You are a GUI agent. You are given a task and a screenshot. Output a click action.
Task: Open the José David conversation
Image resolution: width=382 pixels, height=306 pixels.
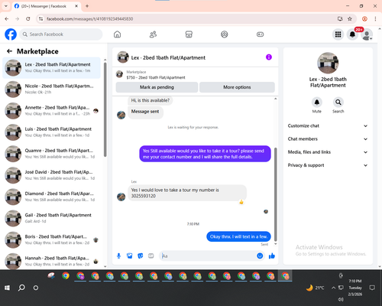click(x=51, y=175)
